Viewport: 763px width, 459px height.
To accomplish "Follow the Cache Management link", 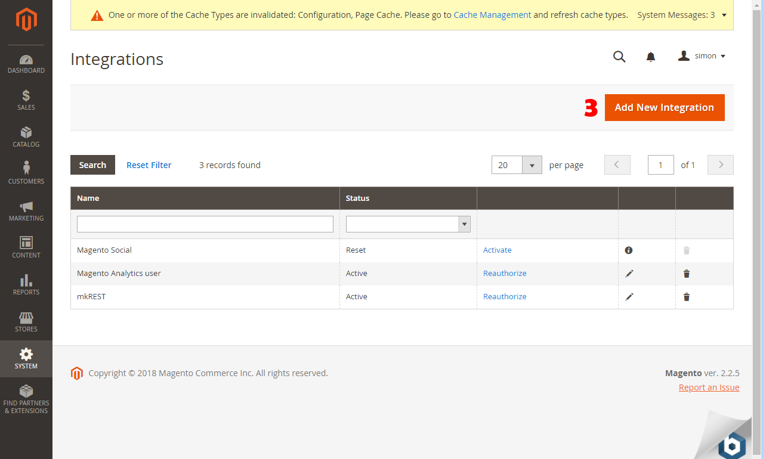I will click(492, 15).
